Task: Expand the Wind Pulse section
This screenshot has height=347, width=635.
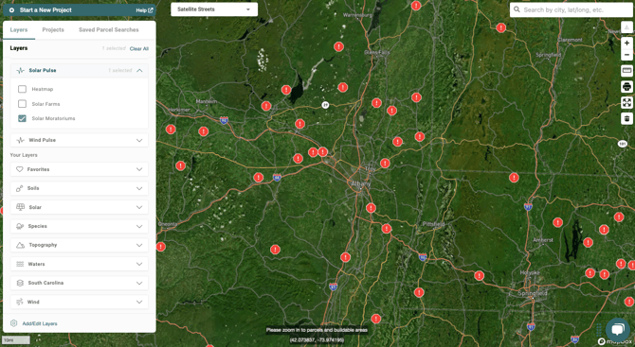Action: [x=79, y=140]
